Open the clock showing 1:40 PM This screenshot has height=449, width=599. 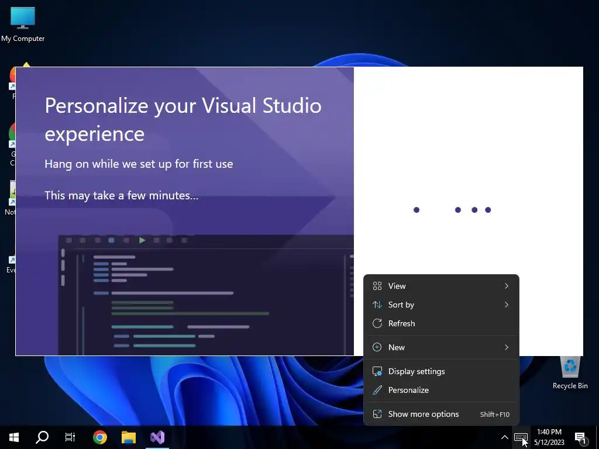tap(549, 437)
